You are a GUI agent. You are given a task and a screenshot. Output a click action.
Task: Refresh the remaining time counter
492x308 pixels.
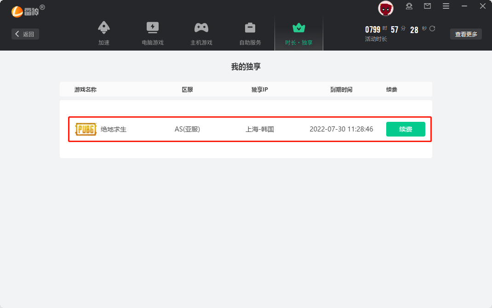[432, 29]
